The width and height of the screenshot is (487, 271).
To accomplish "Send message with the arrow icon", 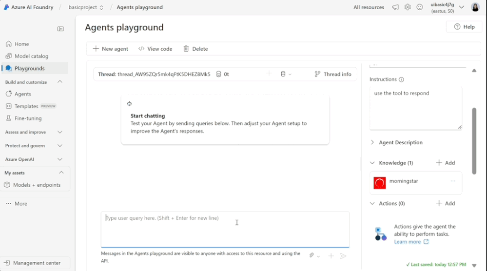I will click(x=343, y=256).
